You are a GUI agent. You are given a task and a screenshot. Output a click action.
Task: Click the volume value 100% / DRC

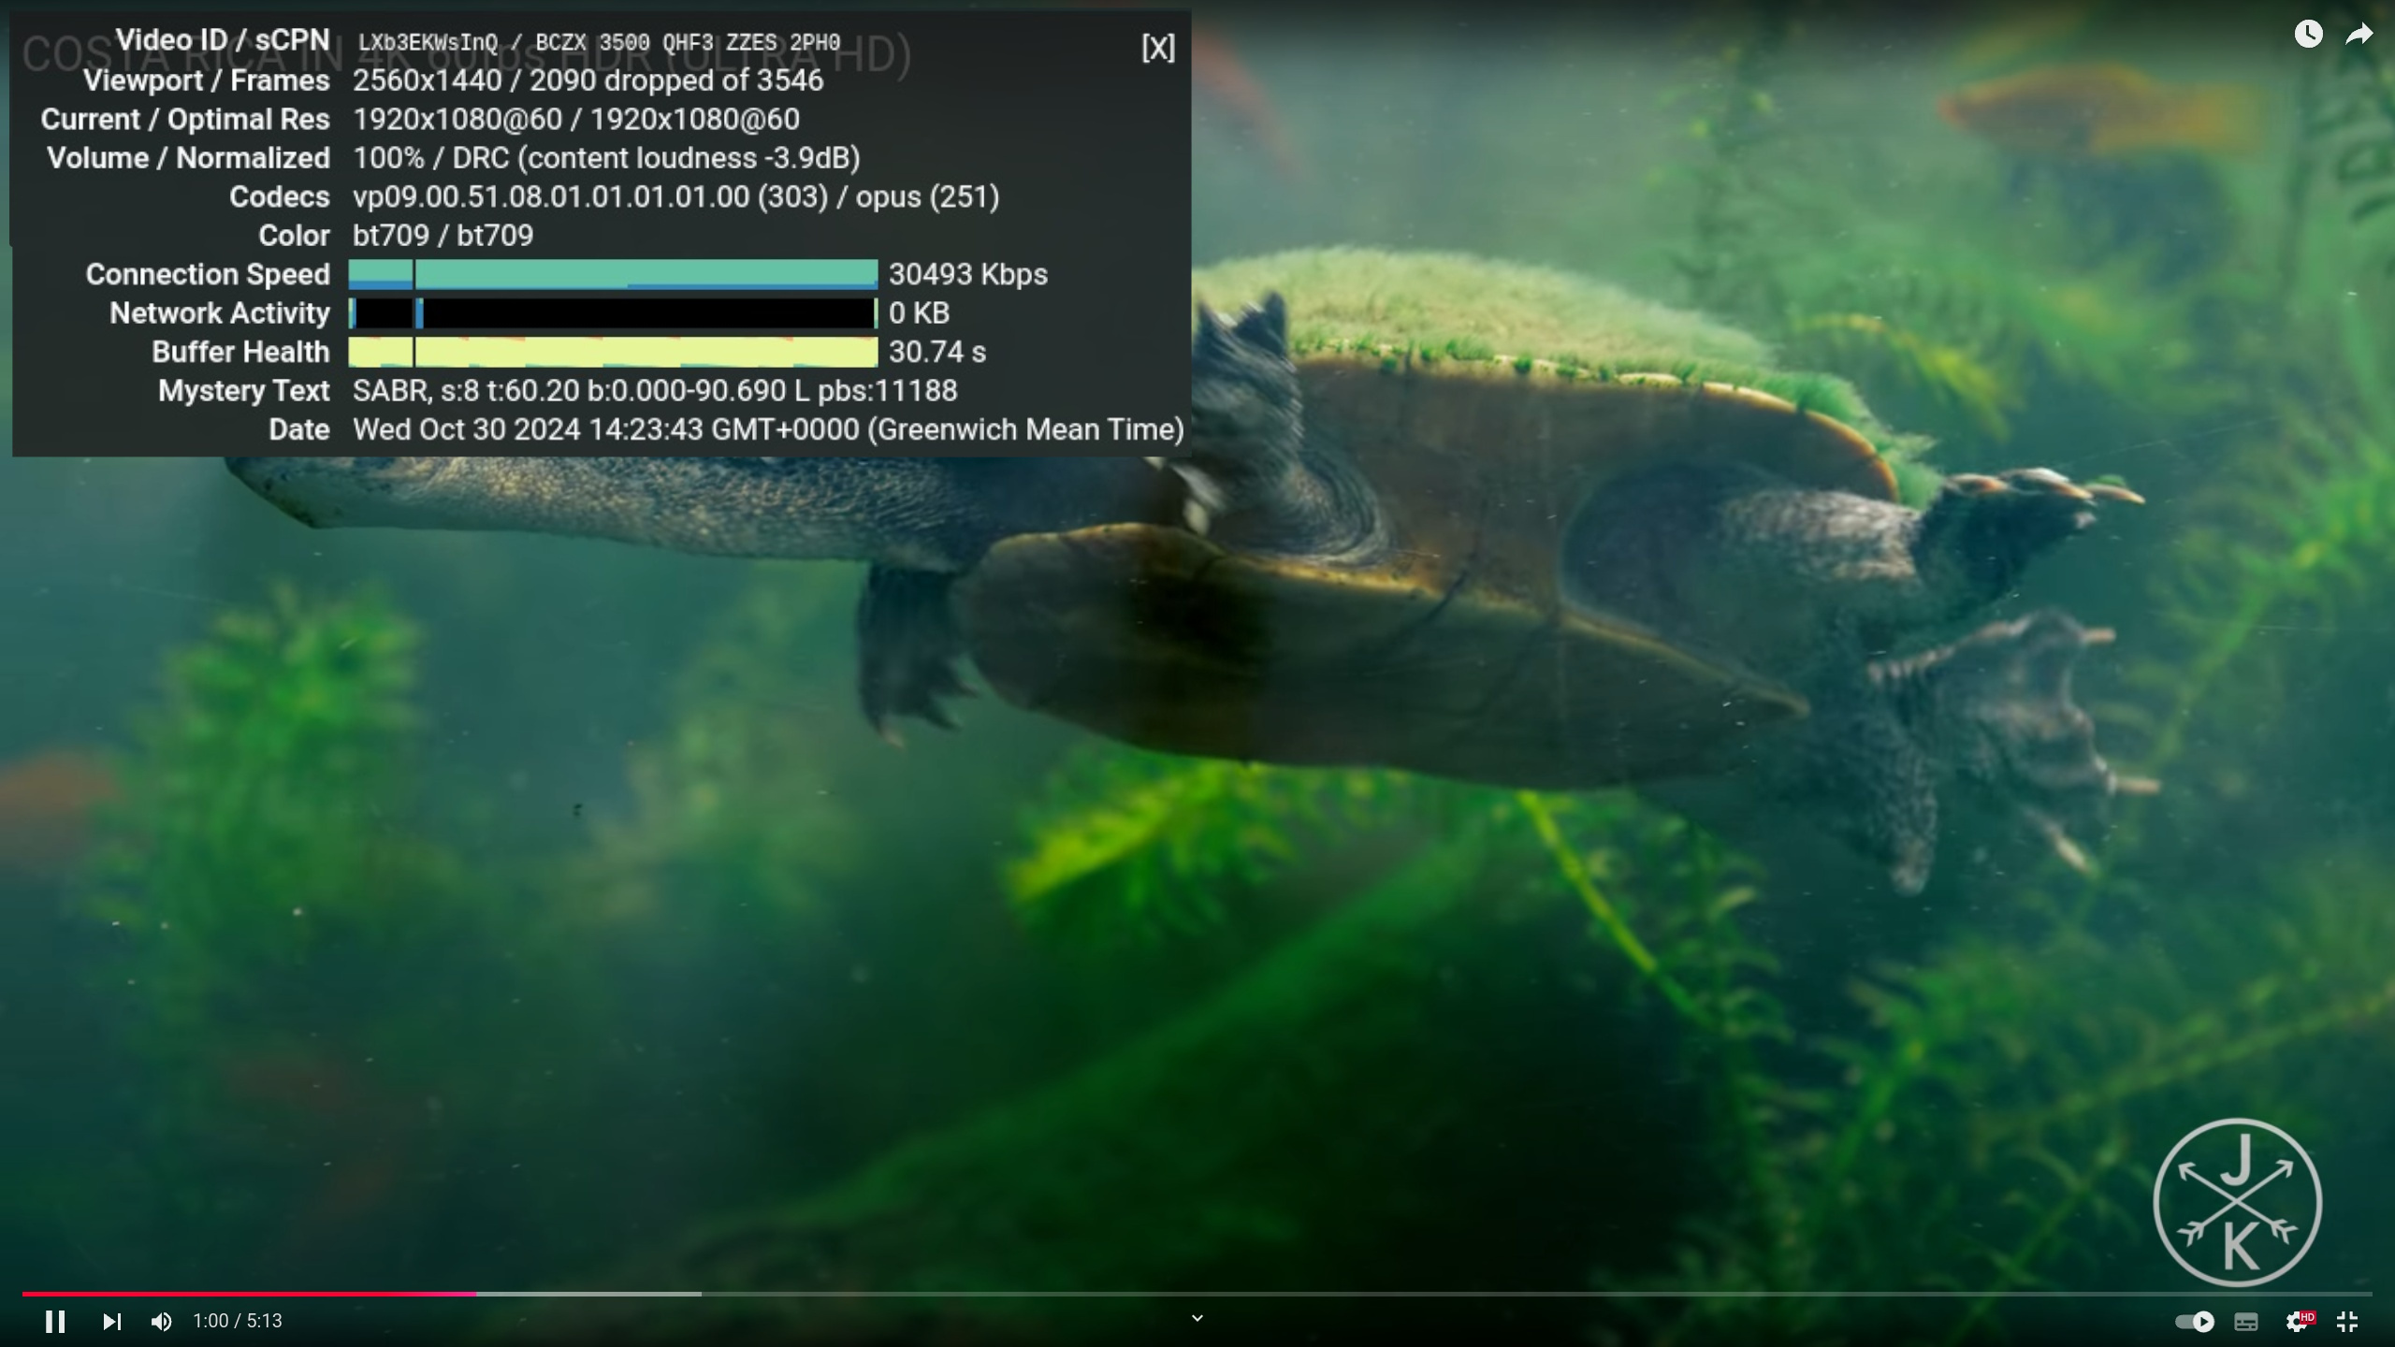pos(606,158)
